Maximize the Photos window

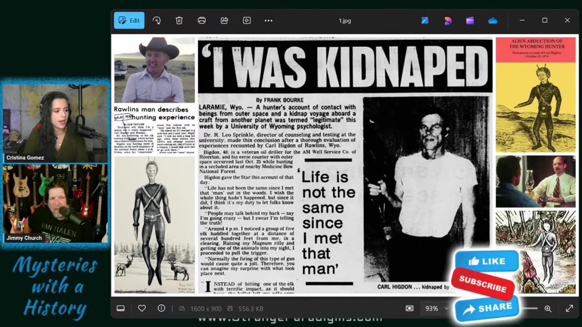(545, 20)
